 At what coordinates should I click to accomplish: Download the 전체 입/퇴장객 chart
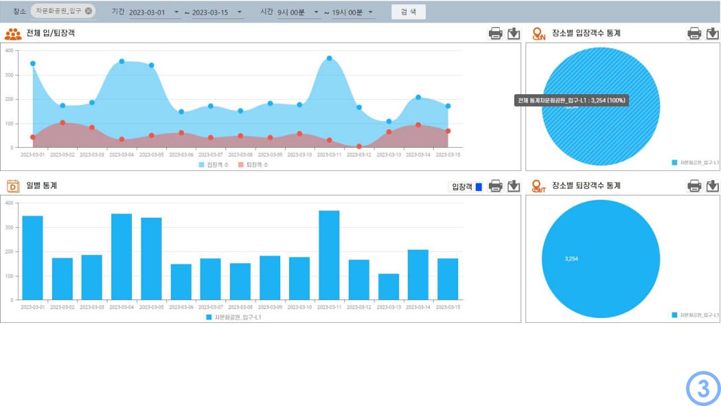(x=514, y=34)
